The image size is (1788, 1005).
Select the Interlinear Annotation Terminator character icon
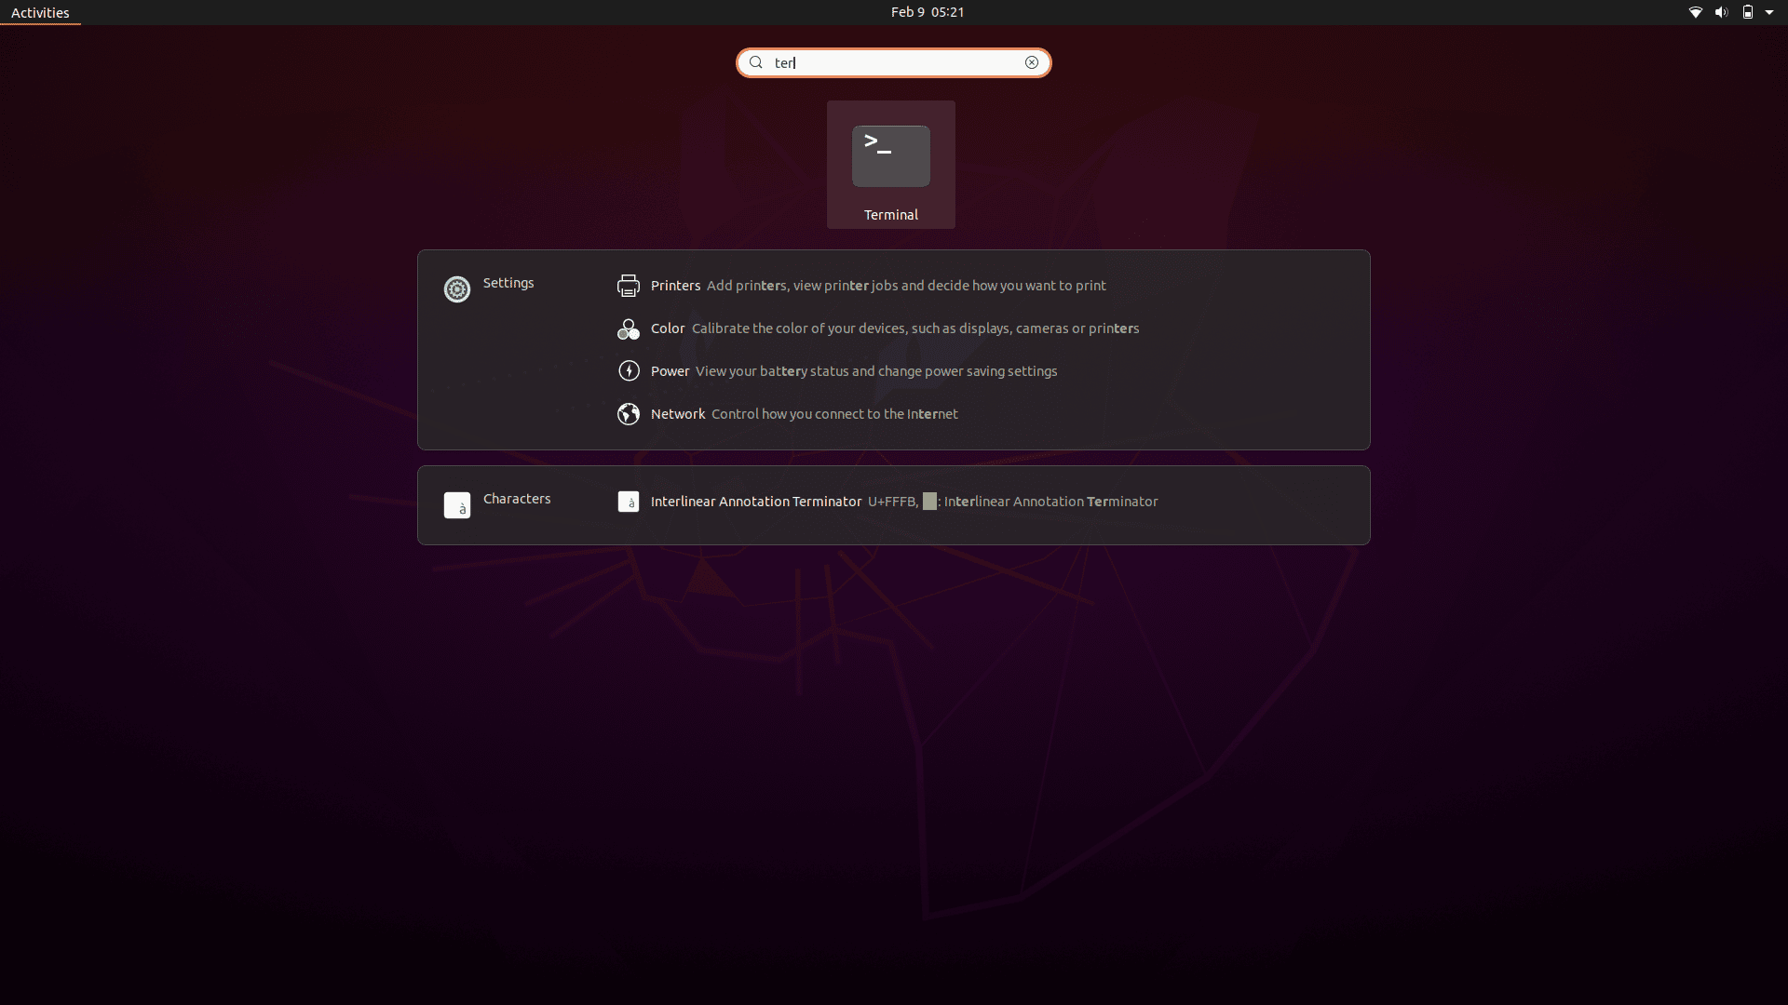tap(629, 502)
